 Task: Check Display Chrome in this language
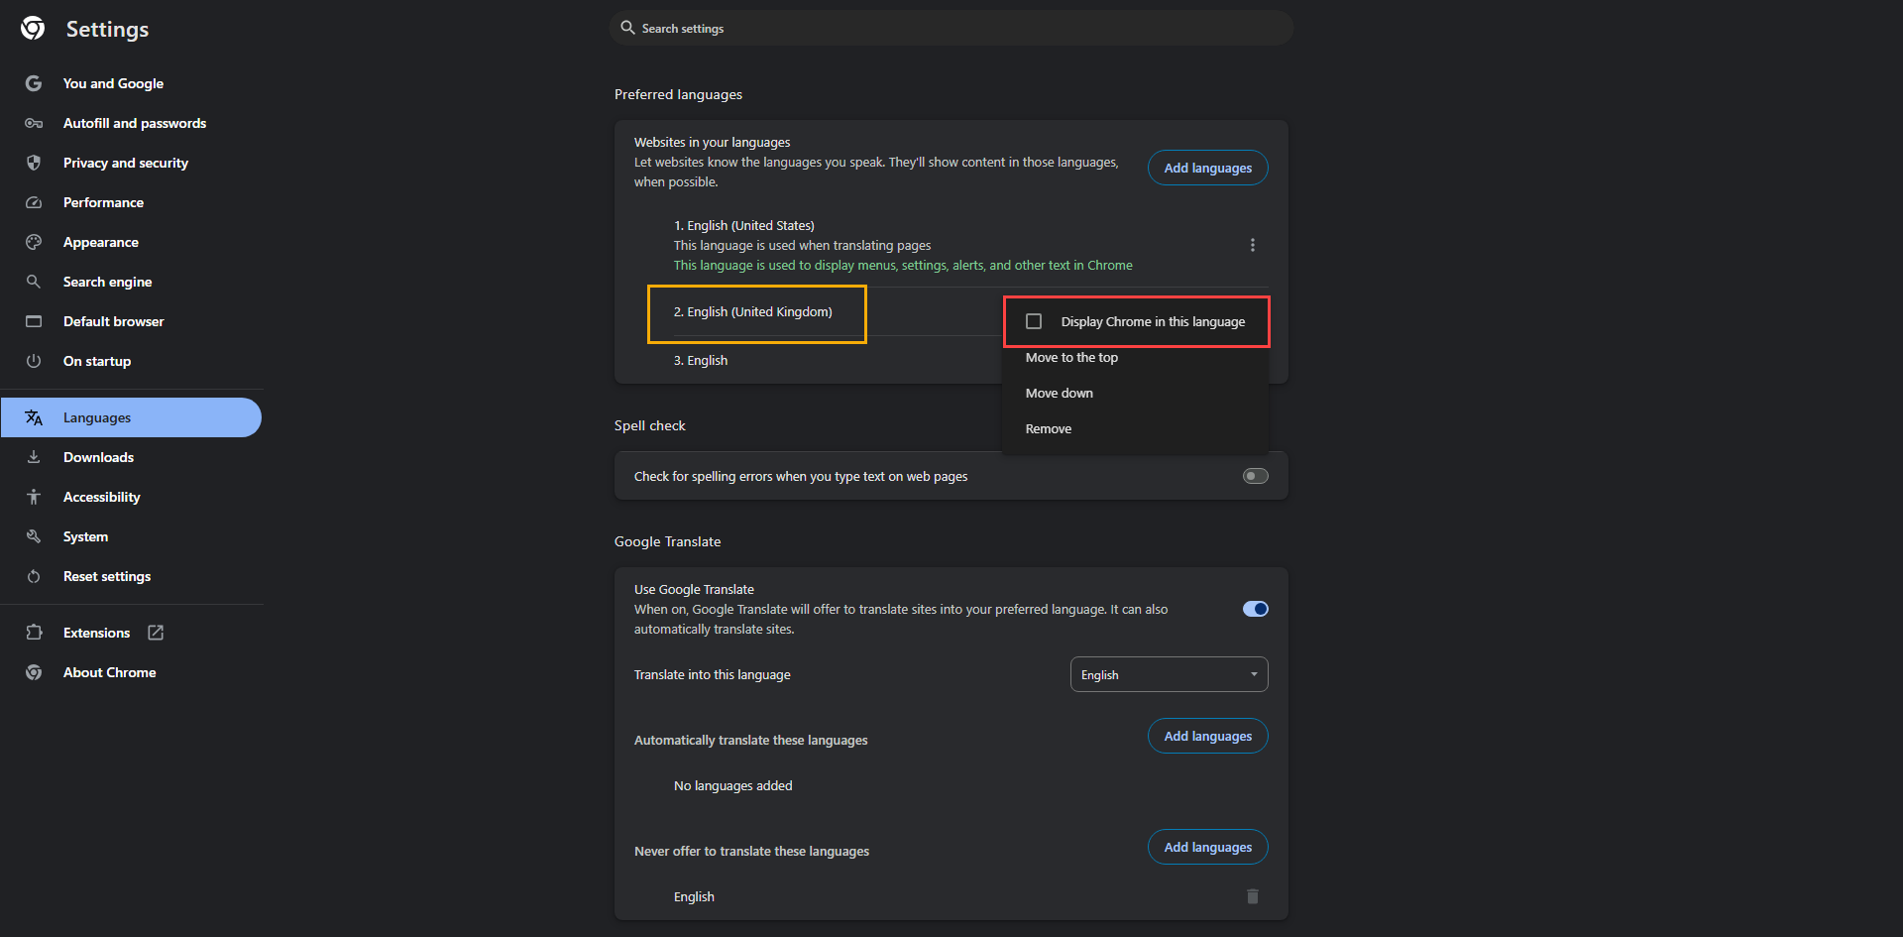coord(1034,321)
